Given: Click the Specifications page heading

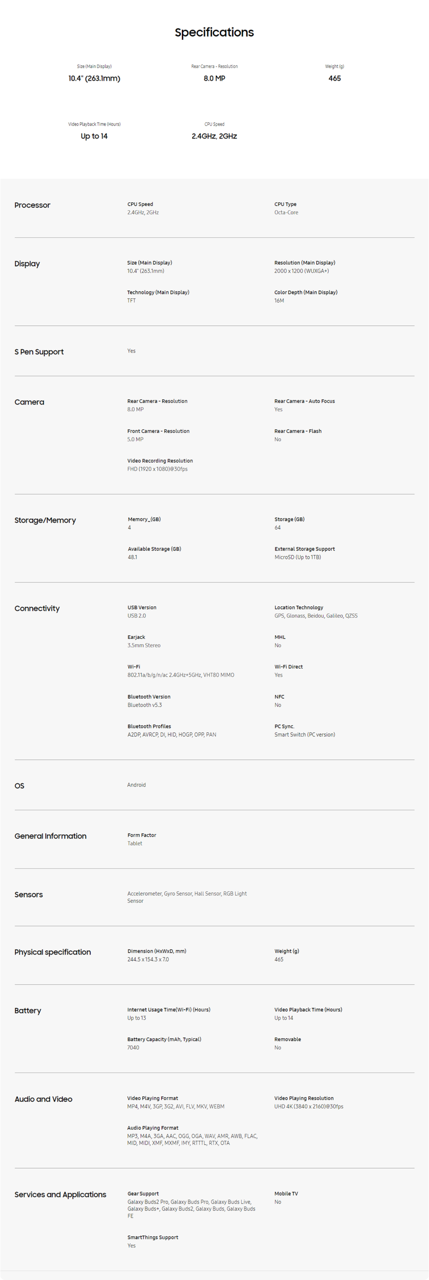Looking at the screenshot, I should click(x=214, y=32).
